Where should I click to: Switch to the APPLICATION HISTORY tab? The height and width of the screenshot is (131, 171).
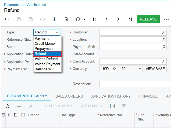(x=111, y=96)
